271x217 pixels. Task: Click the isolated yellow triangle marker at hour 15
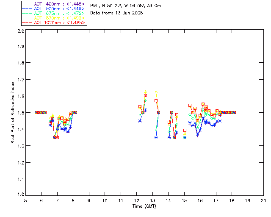(x=185, y=134)
